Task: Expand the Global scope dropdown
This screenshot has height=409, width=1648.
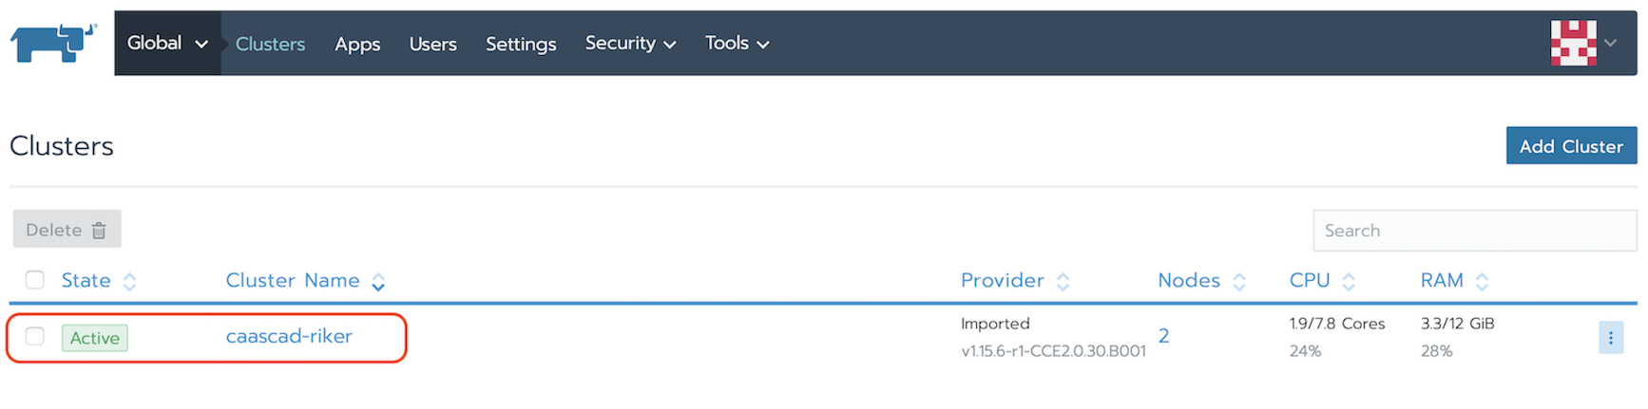Action: pyautogui.click(x=167, y=44)
